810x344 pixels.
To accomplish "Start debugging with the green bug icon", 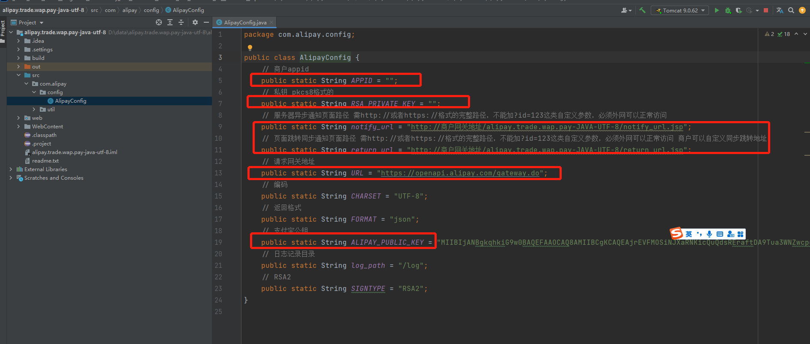I will pyautogui.click(x=728, y=10).
